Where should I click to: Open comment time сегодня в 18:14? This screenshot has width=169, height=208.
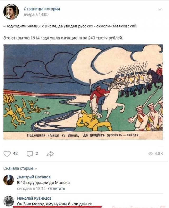[31, 188]
